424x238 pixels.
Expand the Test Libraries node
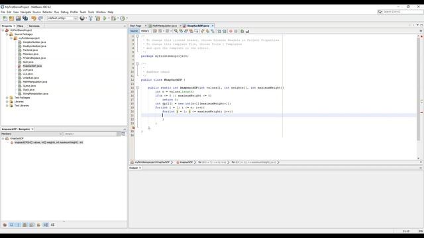(x=7, y=106)
